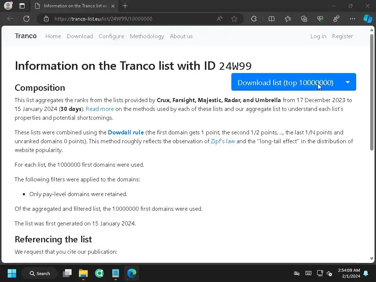The width and height of the screenshot is (376, 282).
Task: Open notifications bell icon
Action: [x=366, y=273]
